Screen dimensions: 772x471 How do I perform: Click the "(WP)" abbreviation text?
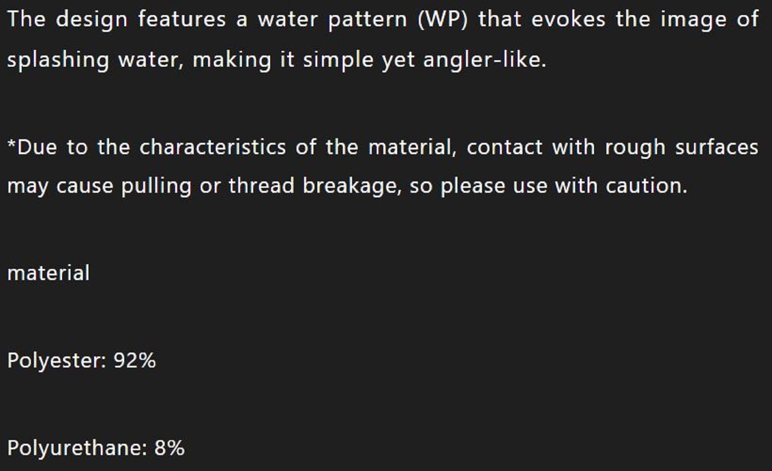[442, 19]
